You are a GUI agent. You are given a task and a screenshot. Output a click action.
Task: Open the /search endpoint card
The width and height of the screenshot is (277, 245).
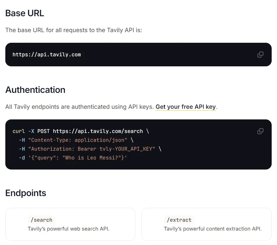pyautogui.click(x=70, y=224)
